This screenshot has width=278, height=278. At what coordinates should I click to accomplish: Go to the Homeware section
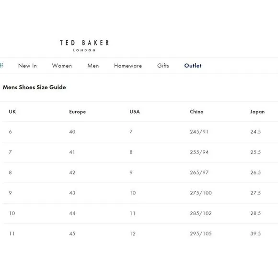point(128,66)
